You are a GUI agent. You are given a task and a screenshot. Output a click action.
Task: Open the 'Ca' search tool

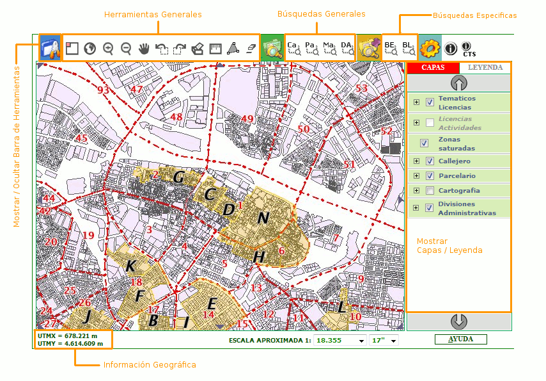(x=294, y=49)
